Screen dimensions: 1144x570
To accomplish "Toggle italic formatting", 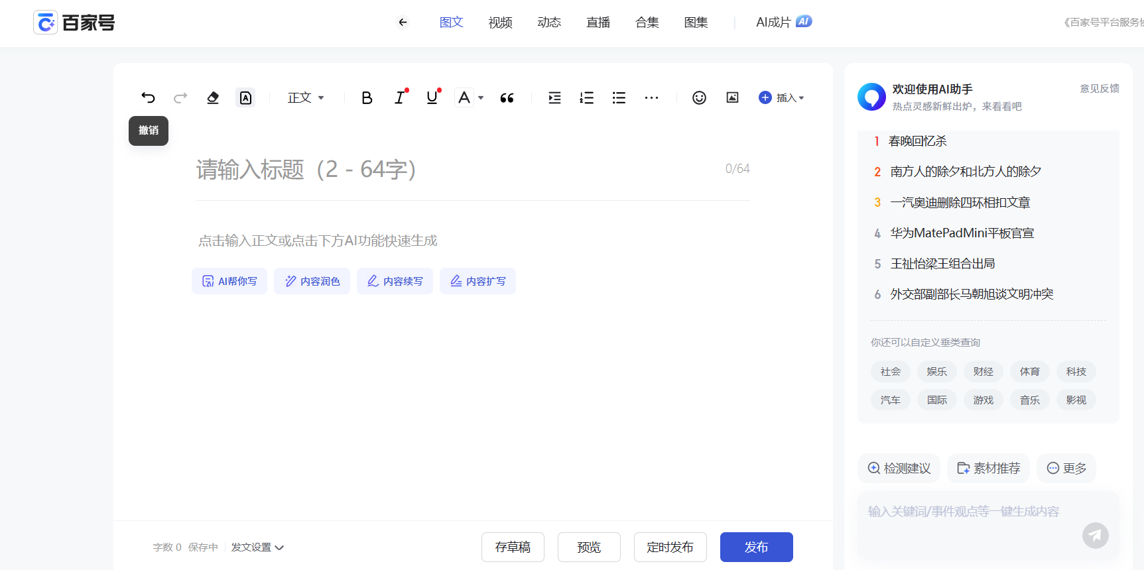I will pyautogui.click(x=399, y=98).
